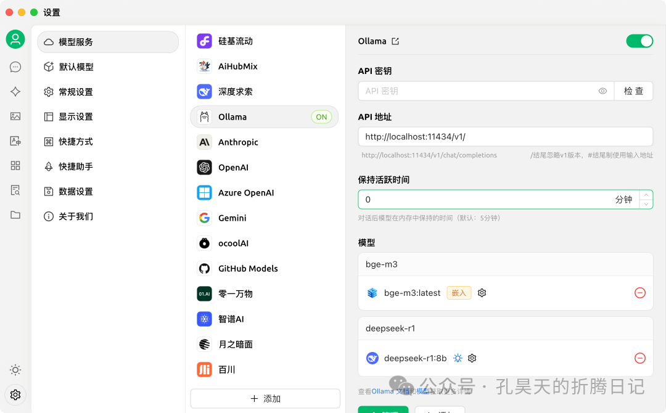Select the OpenAI provider
The width and height of the screenshot is (666, 413).
tap(264, 167)
